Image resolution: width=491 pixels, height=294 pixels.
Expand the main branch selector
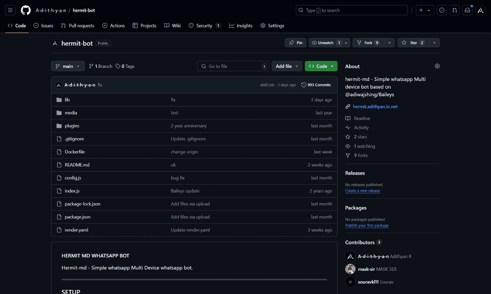point(68,66)
